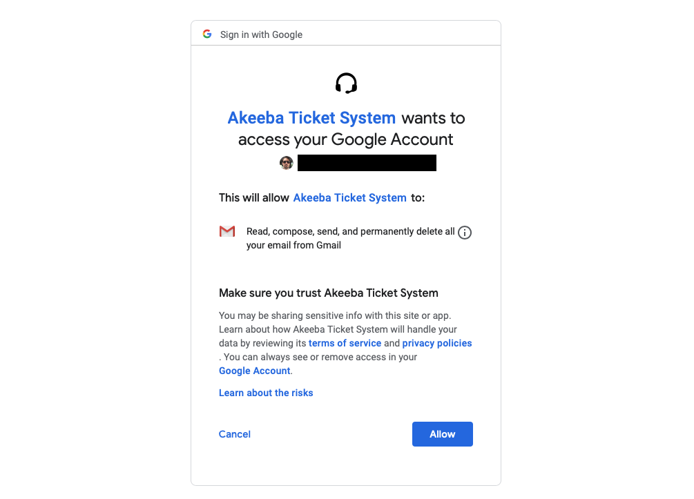Open Learn about the risks
Image resolution: width=694 pixels, height=499 pixels.
(266, 393)
